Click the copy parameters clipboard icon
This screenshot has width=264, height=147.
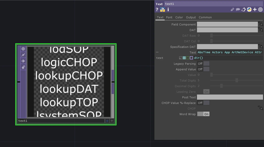[244, 10]
